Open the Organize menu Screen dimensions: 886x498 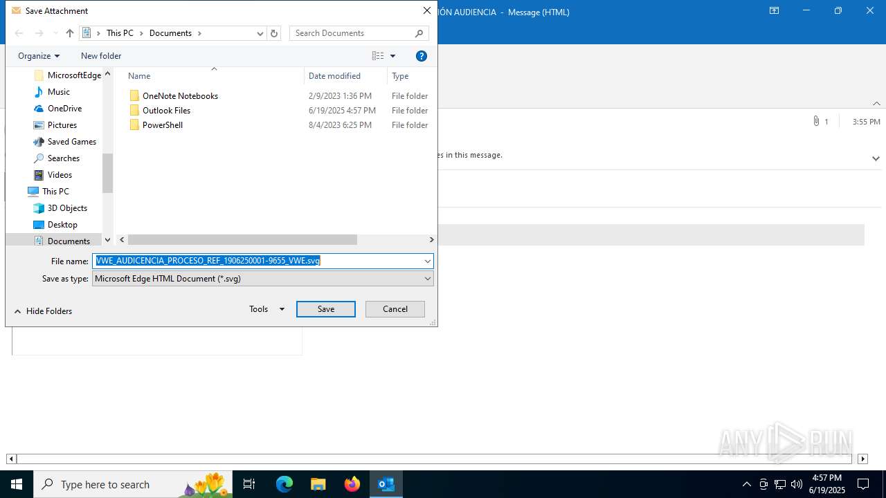pos(39,56)
